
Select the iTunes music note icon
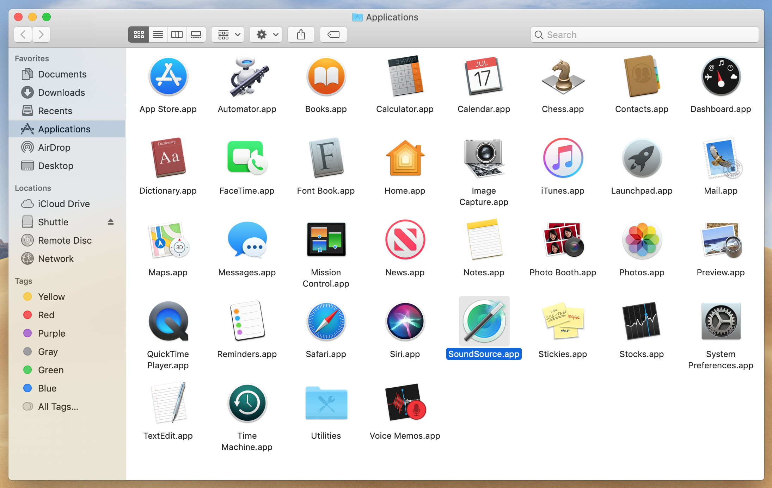click(x=563, y=158)
